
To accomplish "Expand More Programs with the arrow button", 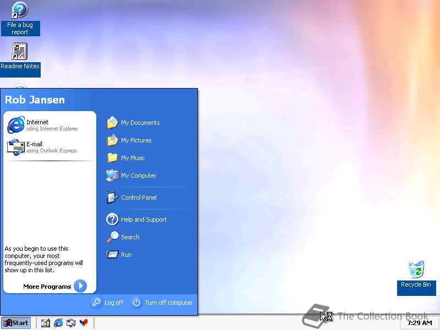I will [80, 286].
